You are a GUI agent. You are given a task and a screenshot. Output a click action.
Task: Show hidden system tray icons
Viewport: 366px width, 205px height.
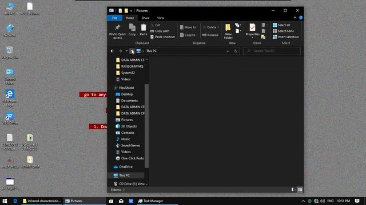click(x=303, y=201)
